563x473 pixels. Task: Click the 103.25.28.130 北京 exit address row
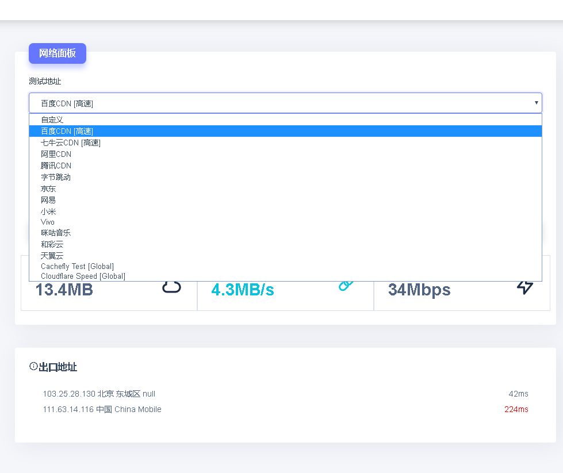click(99, 394)
